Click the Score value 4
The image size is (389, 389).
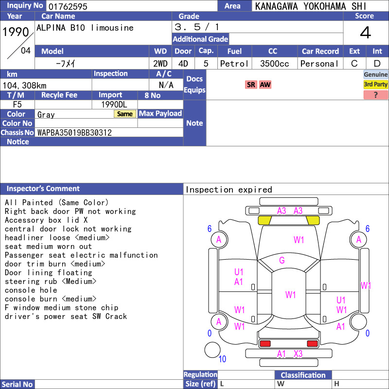tap(366, 33)
